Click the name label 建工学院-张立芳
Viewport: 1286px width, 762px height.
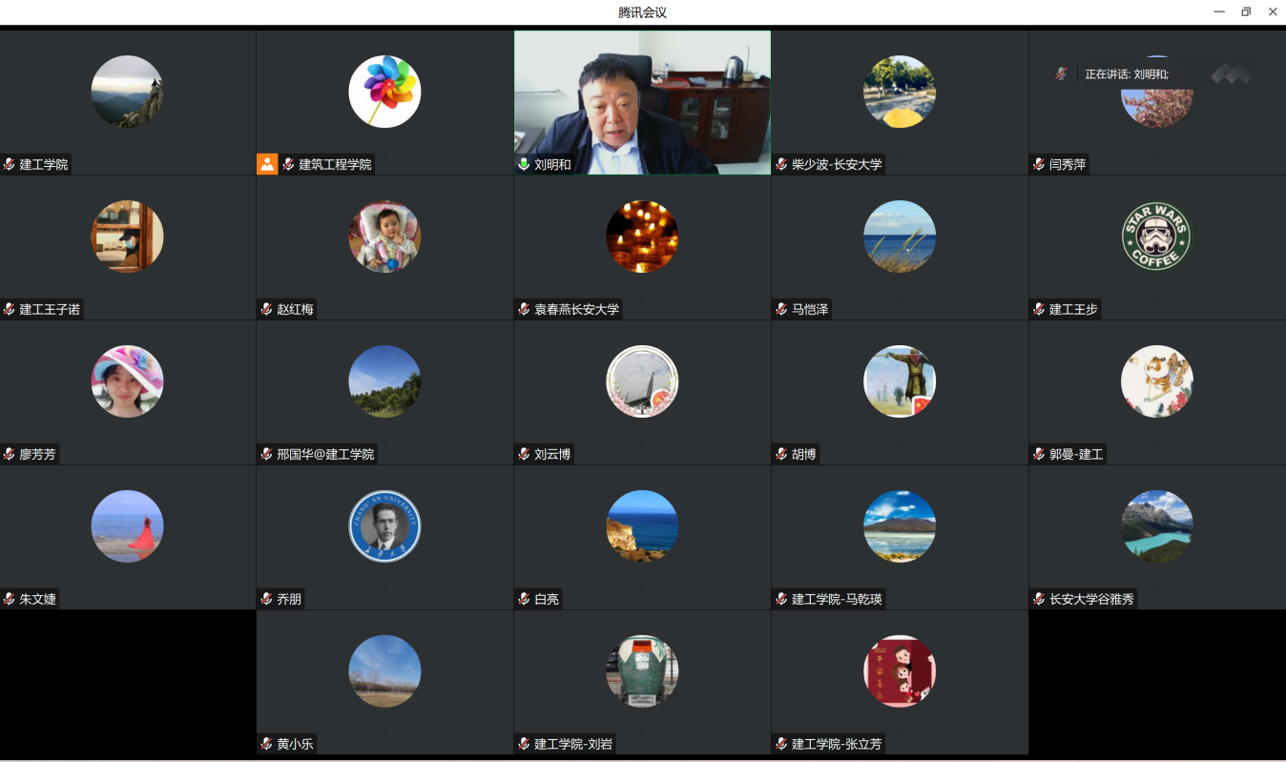(x=837, y=744)
